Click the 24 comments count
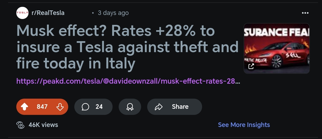 coord(99,107)
